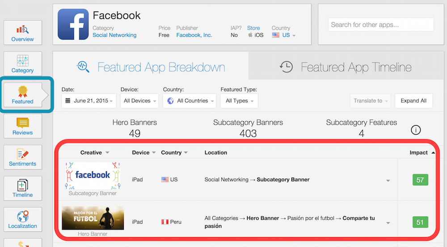The height and width of the screenshot is (247, 447).
Task: Open the All Devices dropdown
Action: point(139,101)
